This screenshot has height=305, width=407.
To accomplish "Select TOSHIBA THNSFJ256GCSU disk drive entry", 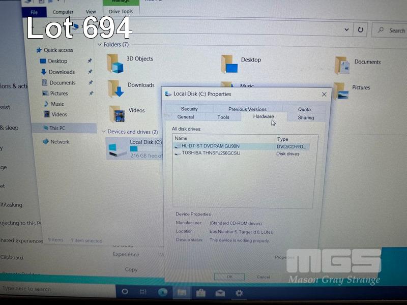I will coord(211,153).
